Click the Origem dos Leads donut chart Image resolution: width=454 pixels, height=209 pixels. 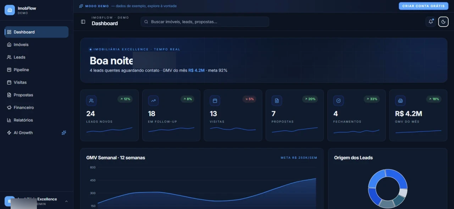coord(388,188)
